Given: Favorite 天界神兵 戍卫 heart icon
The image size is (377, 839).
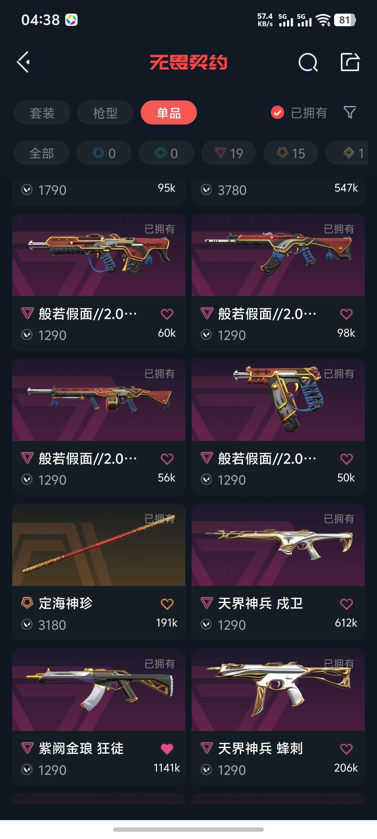Looking at the screenshot, I should coord(346,604).
